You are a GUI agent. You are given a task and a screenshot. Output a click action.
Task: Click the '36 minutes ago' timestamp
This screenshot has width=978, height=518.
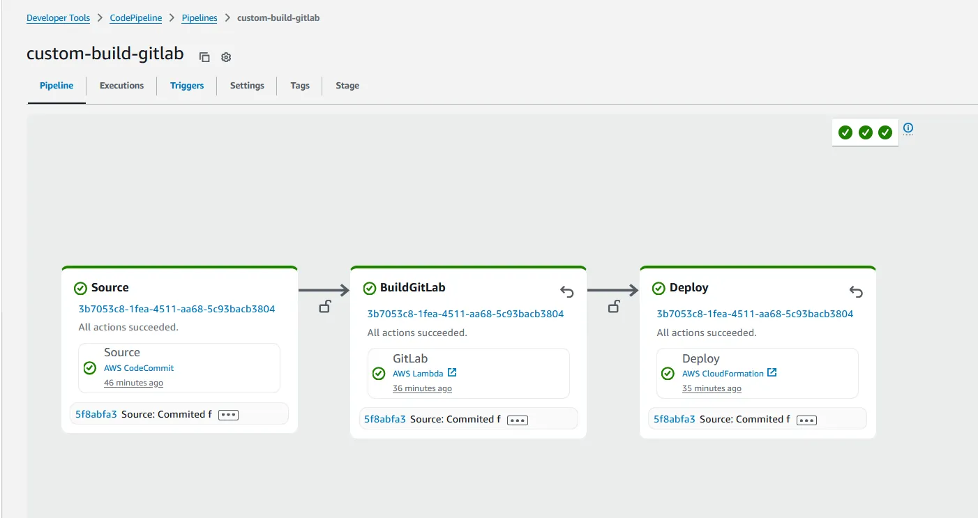pos(422,388)
